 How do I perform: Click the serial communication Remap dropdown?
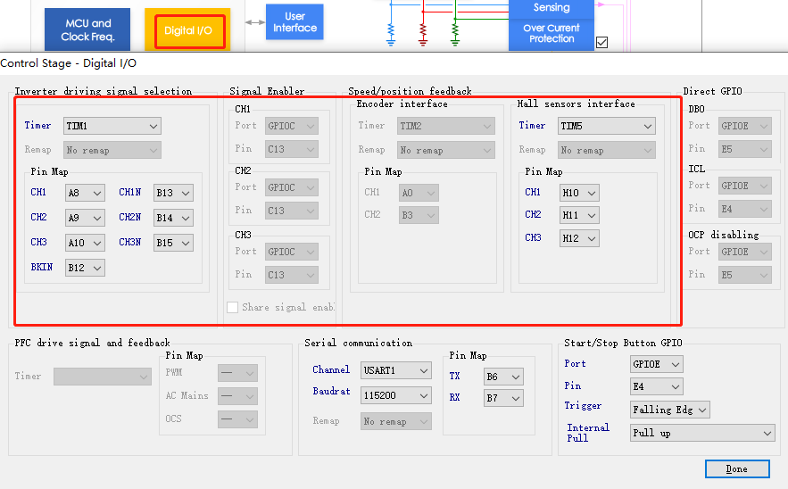click(396, 422)
